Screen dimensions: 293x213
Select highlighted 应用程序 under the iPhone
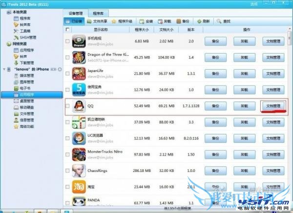[32, 95]
